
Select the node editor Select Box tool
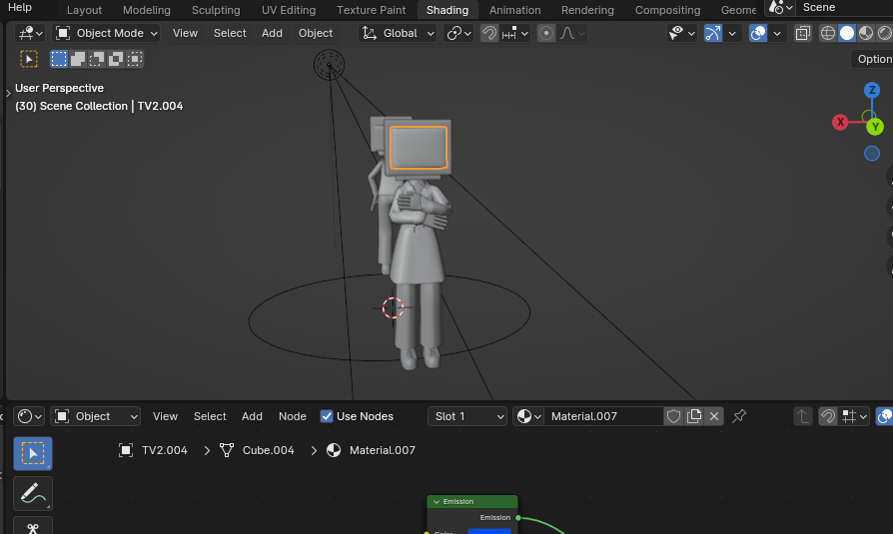pos(33,453)
